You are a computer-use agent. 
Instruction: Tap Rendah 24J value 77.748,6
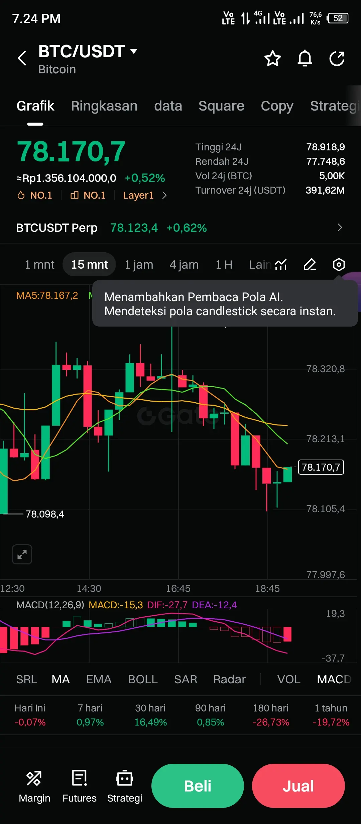(326, 161)
